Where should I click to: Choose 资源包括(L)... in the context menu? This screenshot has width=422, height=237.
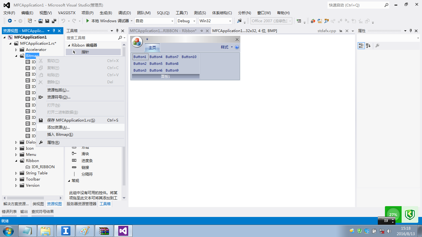(80, 90)
